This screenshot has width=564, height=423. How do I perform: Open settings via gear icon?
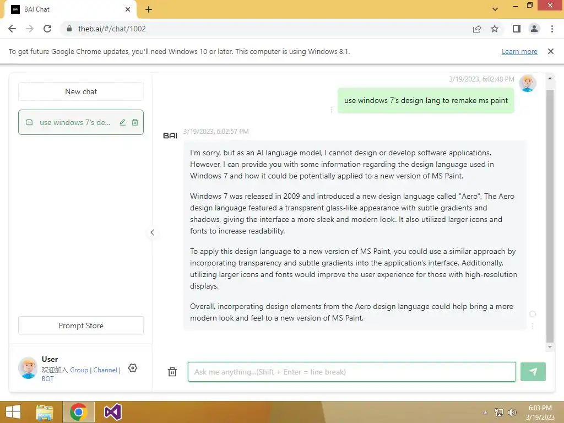click(x=133, y=368)
